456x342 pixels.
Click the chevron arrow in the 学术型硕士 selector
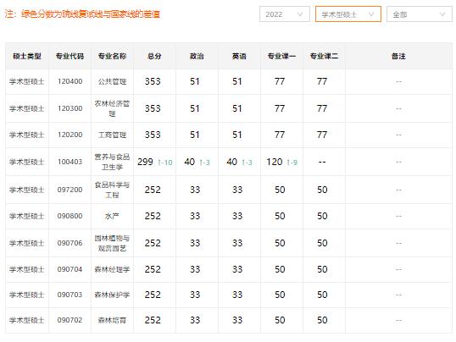click(x=371, y=14)
